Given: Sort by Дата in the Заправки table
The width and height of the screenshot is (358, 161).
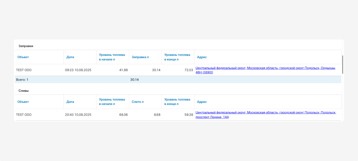Looking at the screenshot, I should pyautogui.click(x=70, y=57).
